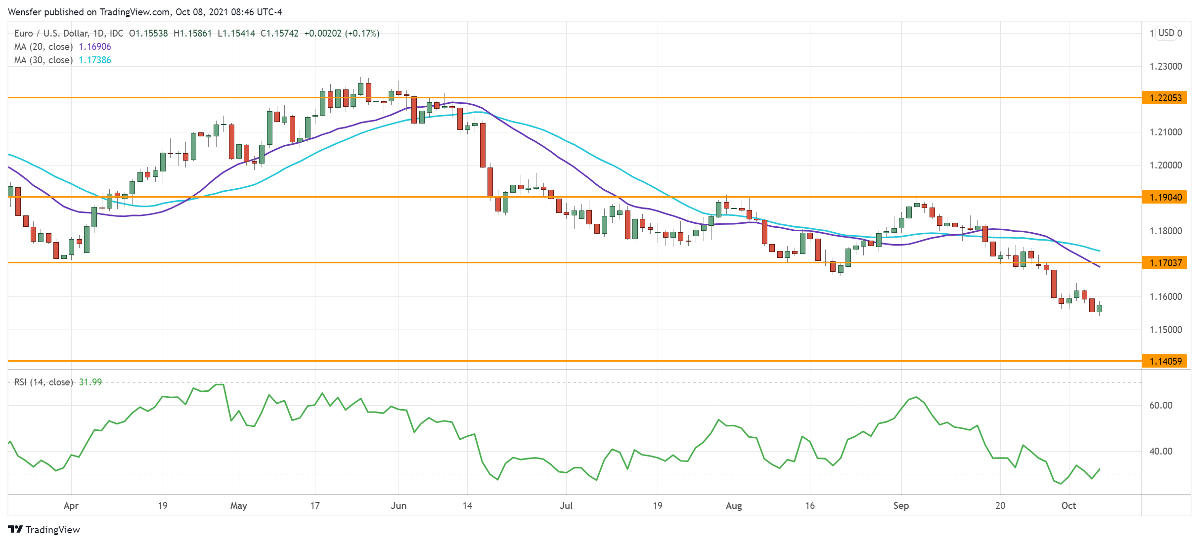
Task: Click the Jun date on time axis
Action: click(398, 505)
